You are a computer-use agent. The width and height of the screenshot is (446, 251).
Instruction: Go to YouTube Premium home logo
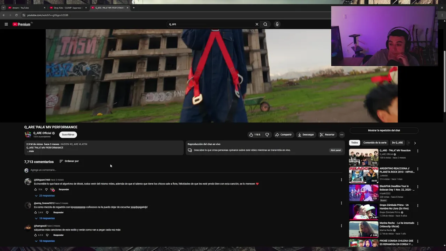point(22,24)
